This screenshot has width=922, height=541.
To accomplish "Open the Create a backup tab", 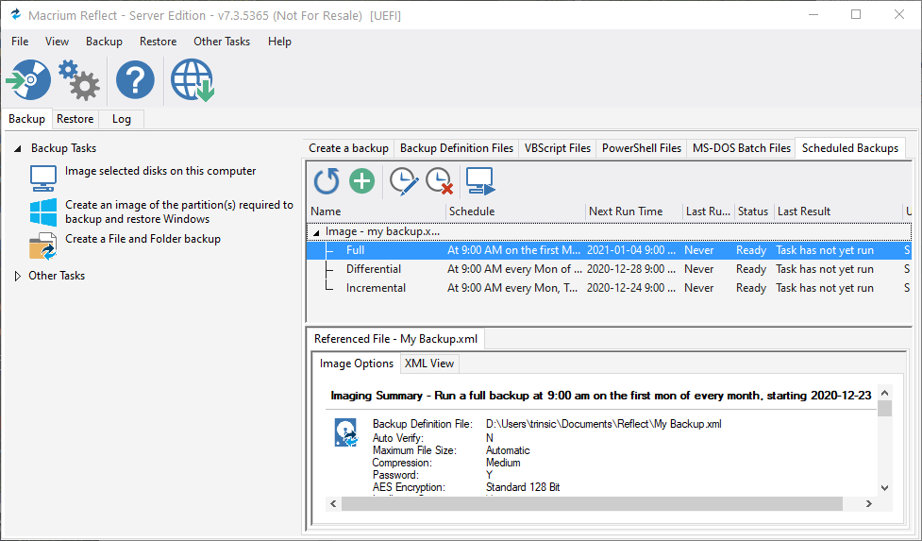I will click(348, 148).
